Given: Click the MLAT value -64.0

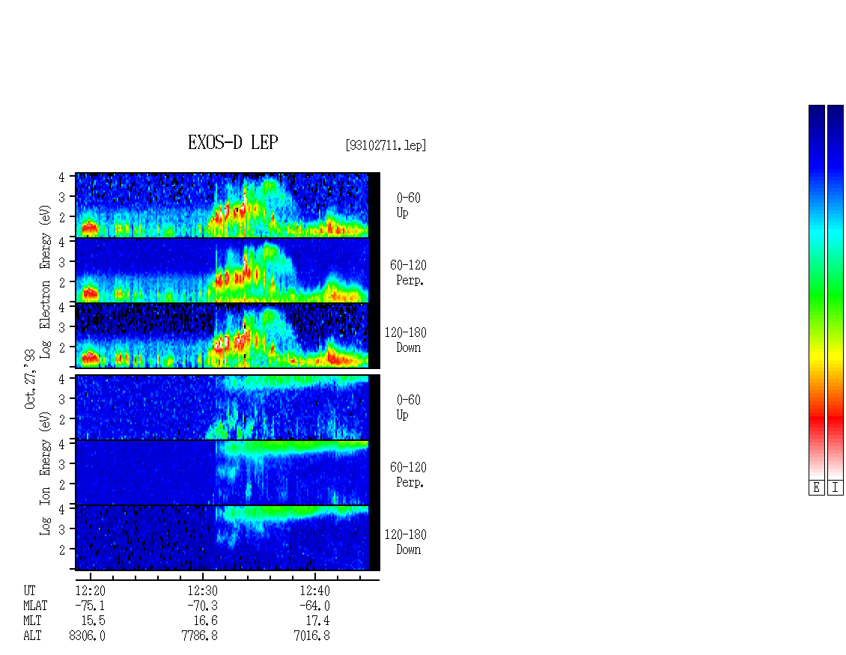Looking at the screenshot, I should coord(314,606).
